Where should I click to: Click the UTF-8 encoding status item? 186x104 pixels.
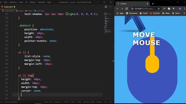[x=67, y=102]
